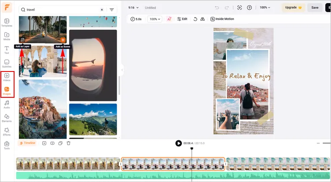Open the Media panel
Image resolution: width=331 pixels, height=182 pixels.
[7, 36]
